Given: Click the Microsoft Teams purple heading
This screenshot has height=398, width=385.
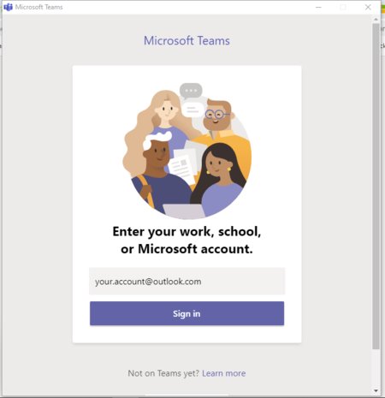Looking at the screenshot, I should coord(187,40).
